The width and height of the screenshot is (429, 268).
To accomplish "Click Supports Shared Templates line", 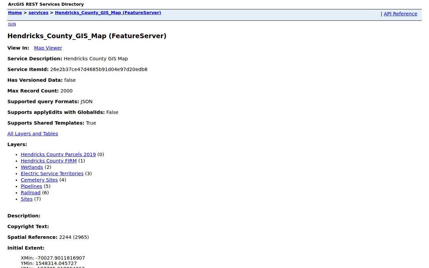I will point(52,123).
